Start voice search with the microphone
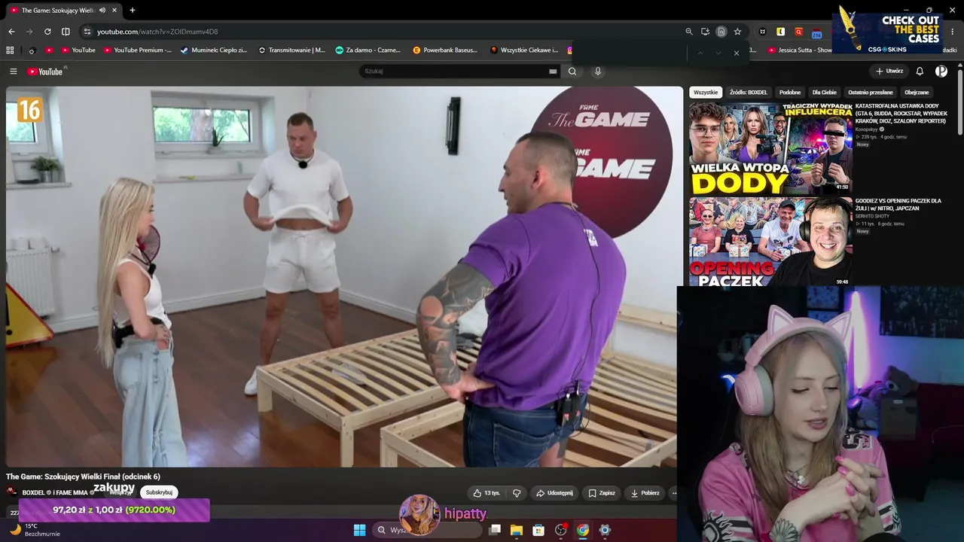This screenshot has height=542, width=964. coord(598,72)
